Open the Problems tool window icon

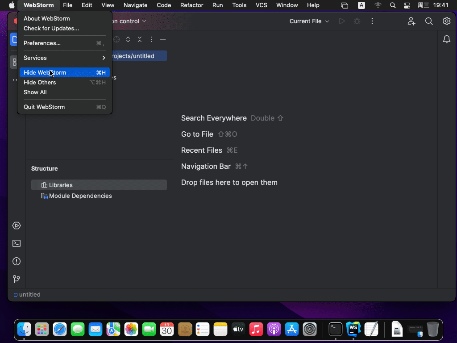[x=17, y=261]
